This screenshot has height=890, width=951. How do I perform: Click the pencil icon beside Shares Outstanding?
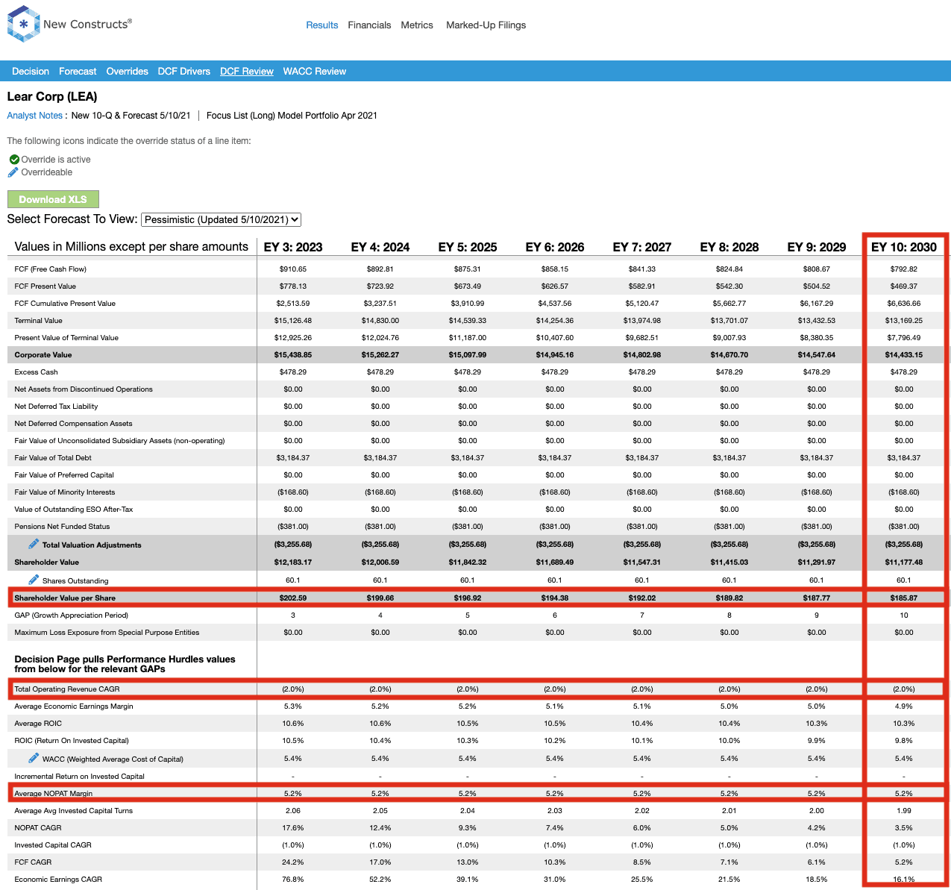[x=34, y=580]
